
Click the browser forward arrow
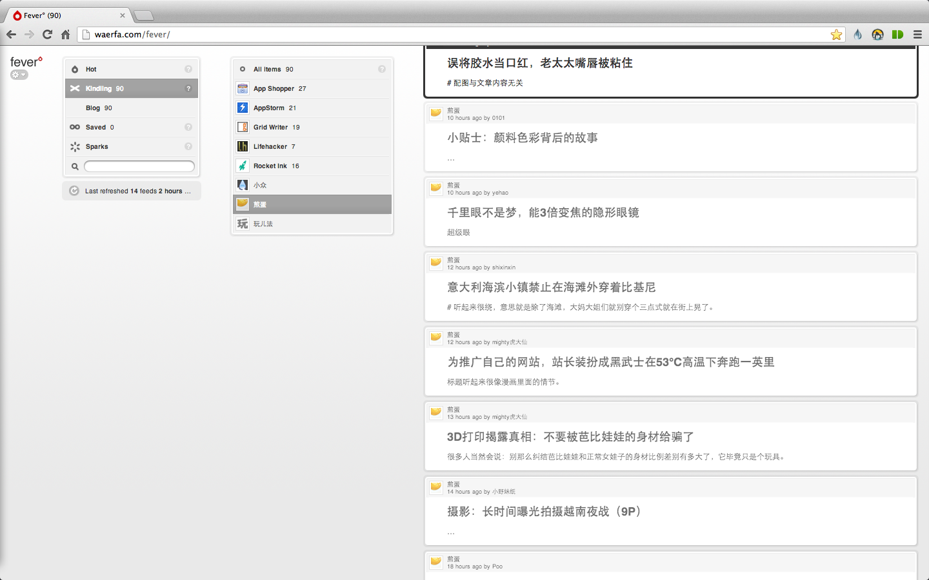29,35
